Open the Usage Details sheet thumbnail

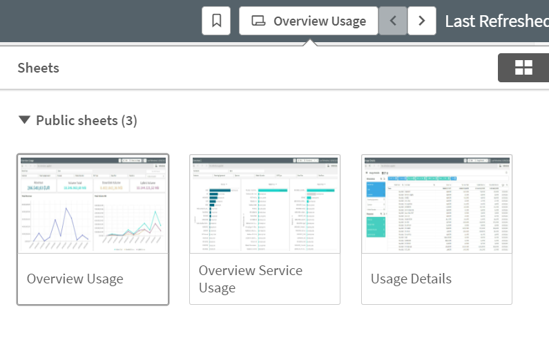pyautogui.click(x=436, y=203)
